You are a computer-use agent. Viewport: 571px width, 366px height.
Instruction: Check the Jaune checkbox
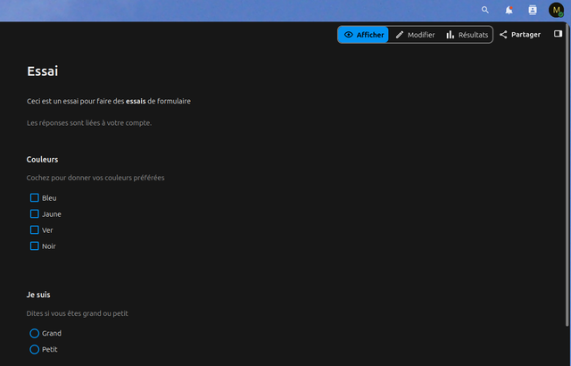34,213
